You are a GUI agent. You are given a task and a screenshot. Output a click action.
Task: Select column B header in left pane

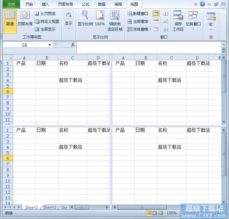click(x=47, y=58)
